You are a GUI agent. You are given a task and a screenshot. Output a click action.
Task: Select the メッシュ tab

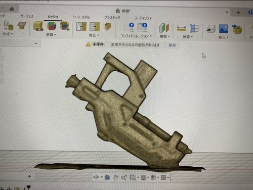53,17
